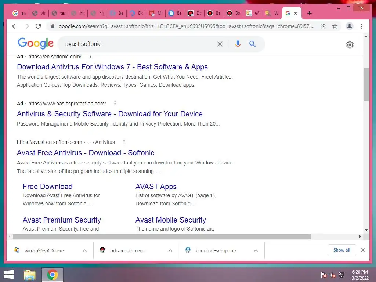View site information lock icon

(53, 26)
